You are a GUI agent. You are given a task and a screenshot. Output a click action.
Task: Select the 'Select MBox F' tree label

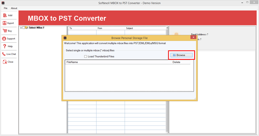[37, 28]
